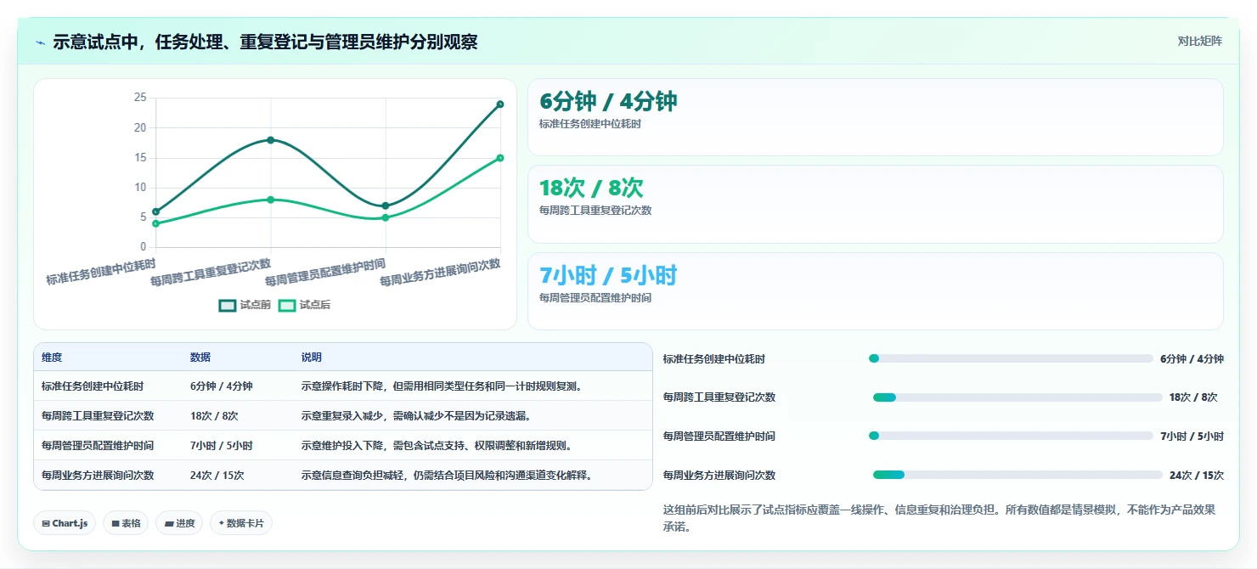Image resolution: width=1257 pixels, height=569 pixels.
Task: Click progress bar for 每周跨工具重复登记次数
Action: (x=1017, y=397)
